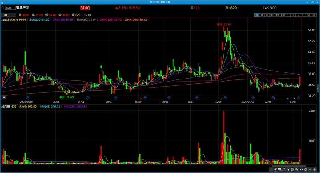Image resolution: width=320 pixels, height=173 pixels.
Task: Click the indicator settings cursor icon
Action: click(x=297, y=170)
